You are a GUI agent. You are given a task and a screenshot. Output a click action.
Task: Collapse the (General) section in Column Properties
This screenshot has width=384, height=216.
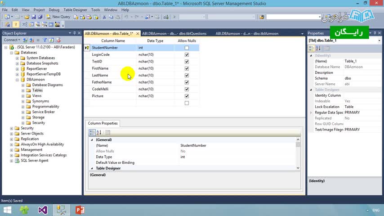(92, 140)
